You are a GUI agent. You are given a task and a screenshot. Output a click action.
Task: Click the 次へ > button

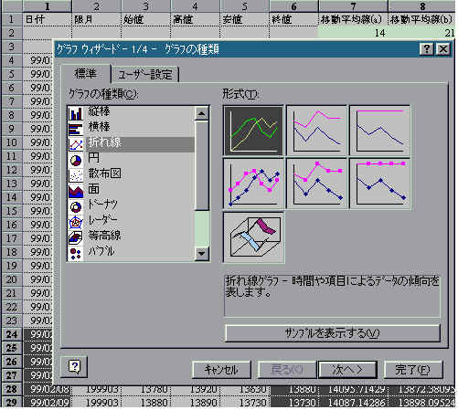(x=347, y=370)
